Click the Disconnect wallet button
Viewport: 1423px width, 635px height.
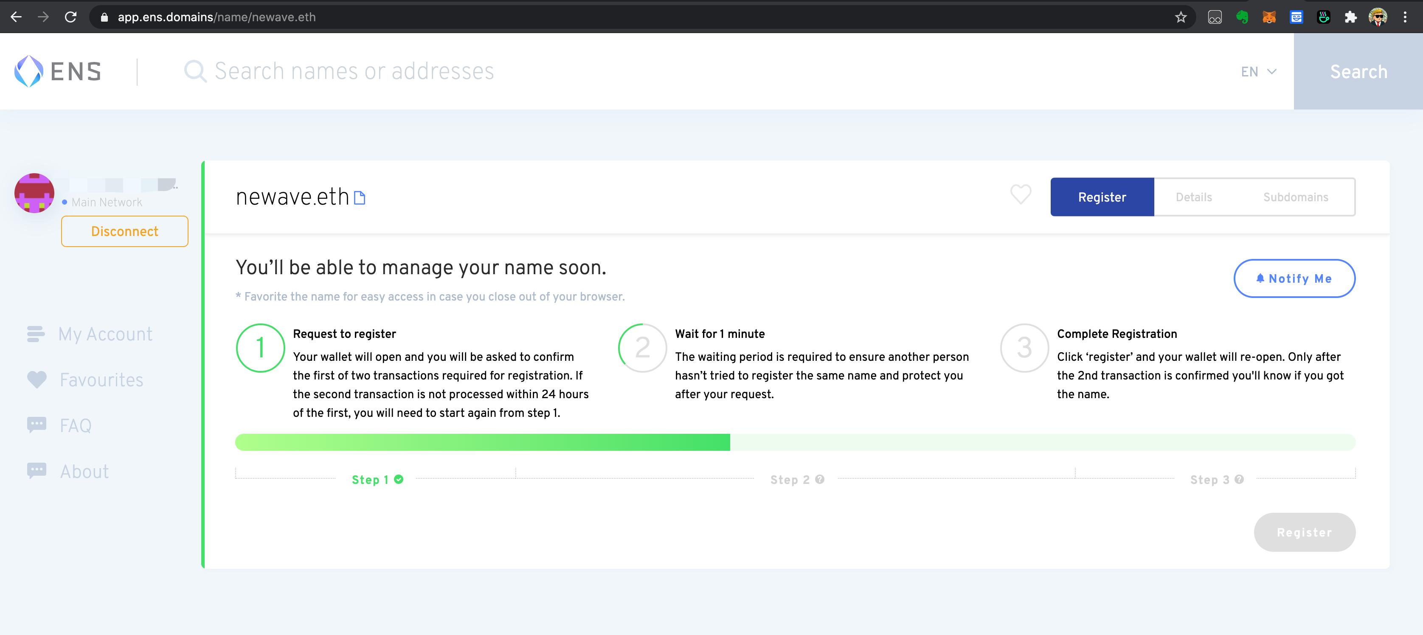click(124, 231)
